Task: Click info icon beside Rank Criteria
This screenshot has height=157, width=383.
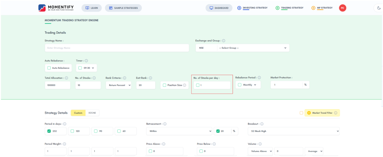Action: point(125,78)
